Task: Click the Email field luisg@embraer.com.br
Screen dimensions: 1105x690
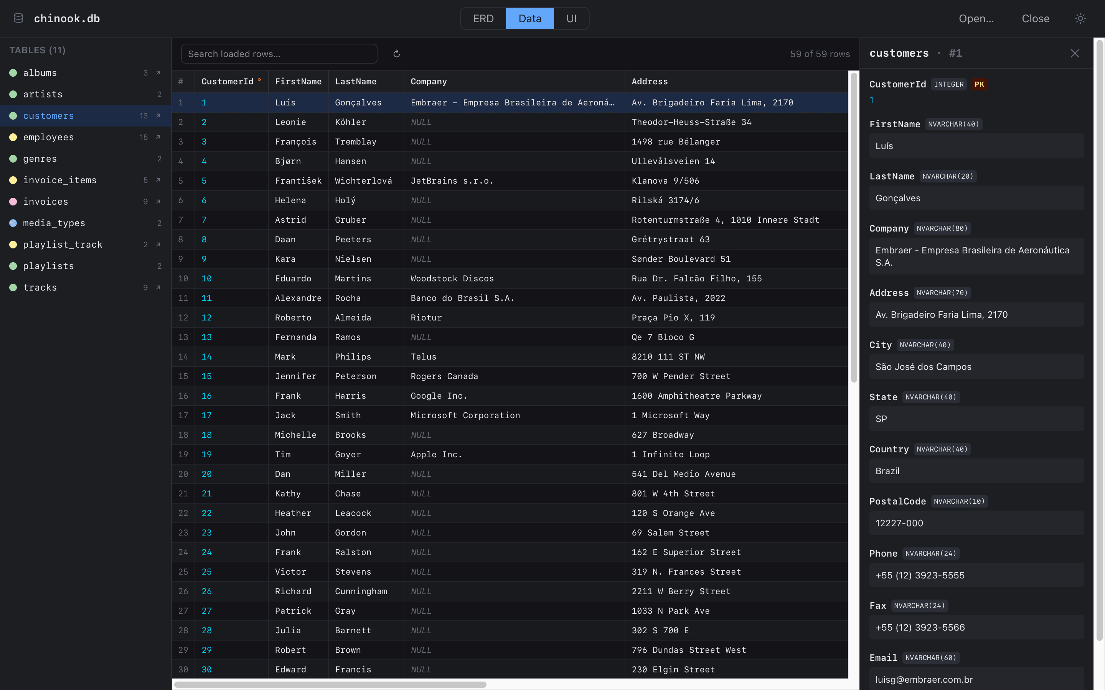Action: [976, 678]
